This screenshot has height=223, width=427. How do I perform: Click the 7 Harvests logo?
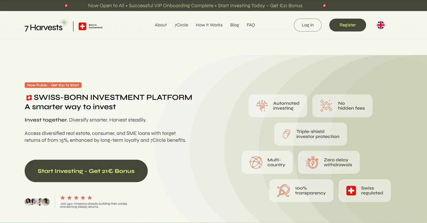(x=46, y=25)
